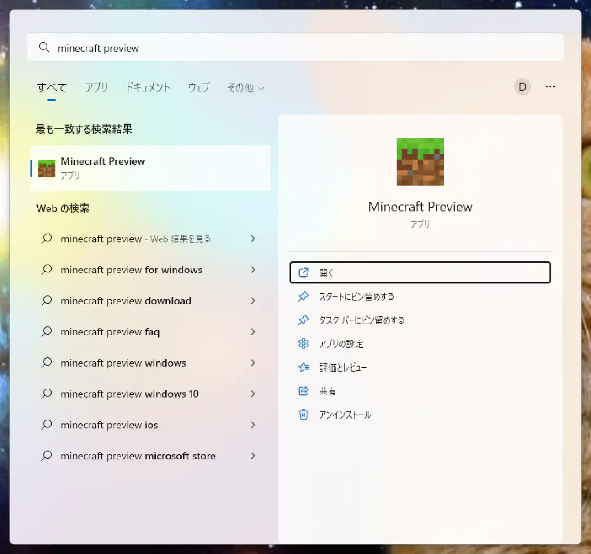Viewport: 591px width, 554px height.
Task: Select suggestion 'minecraft preview windows'
Action: (151, 363)
